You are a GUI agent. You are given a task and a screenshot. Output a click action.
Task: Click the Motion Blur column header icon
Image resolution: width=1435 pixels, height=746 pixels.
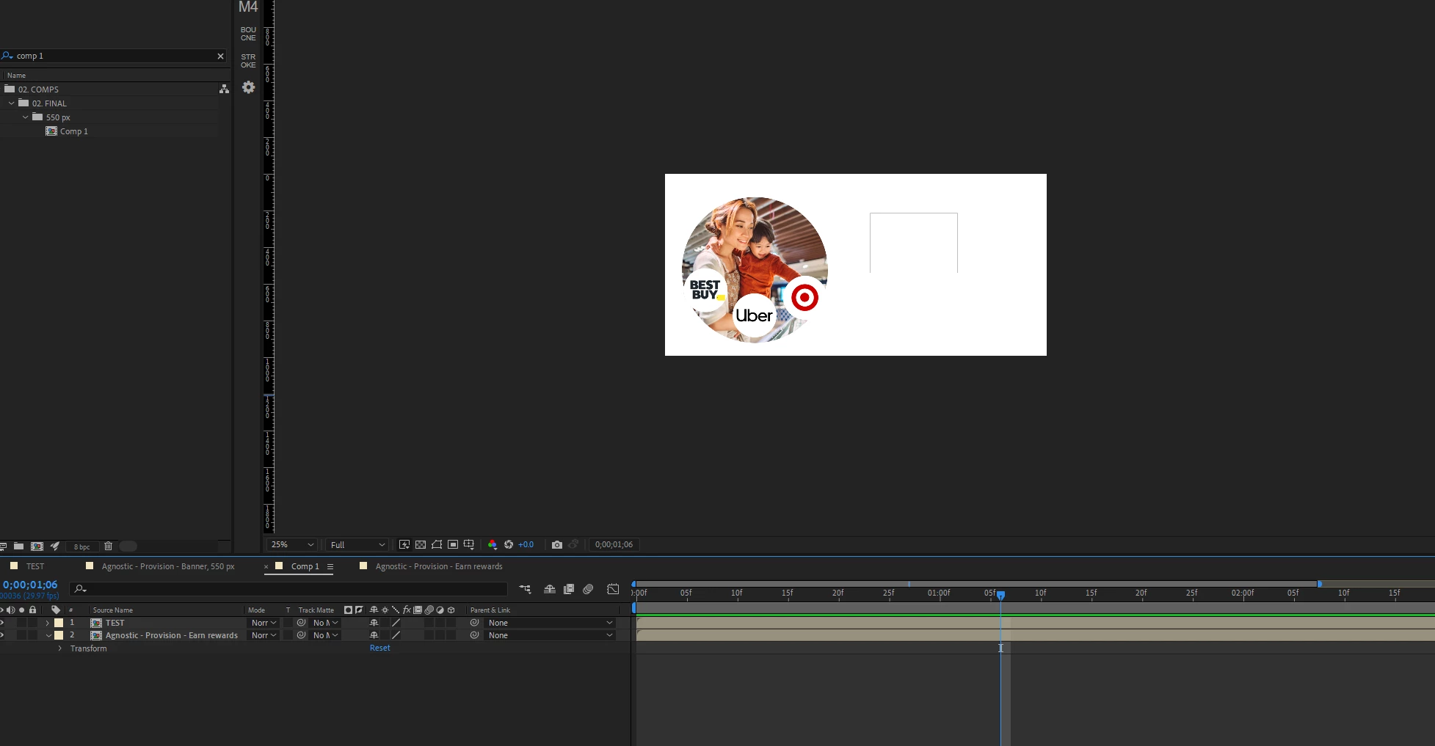pyautogui.click(x=429, y=610)
